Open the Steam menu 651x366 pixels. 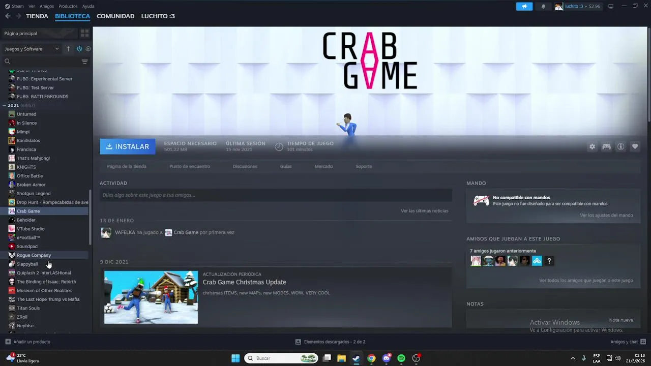(x=14, y=6)
